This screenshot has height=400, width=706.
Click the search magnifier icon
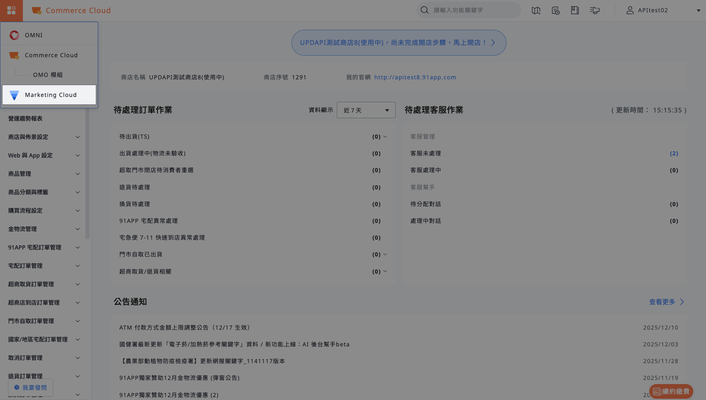tap(425, 10)
